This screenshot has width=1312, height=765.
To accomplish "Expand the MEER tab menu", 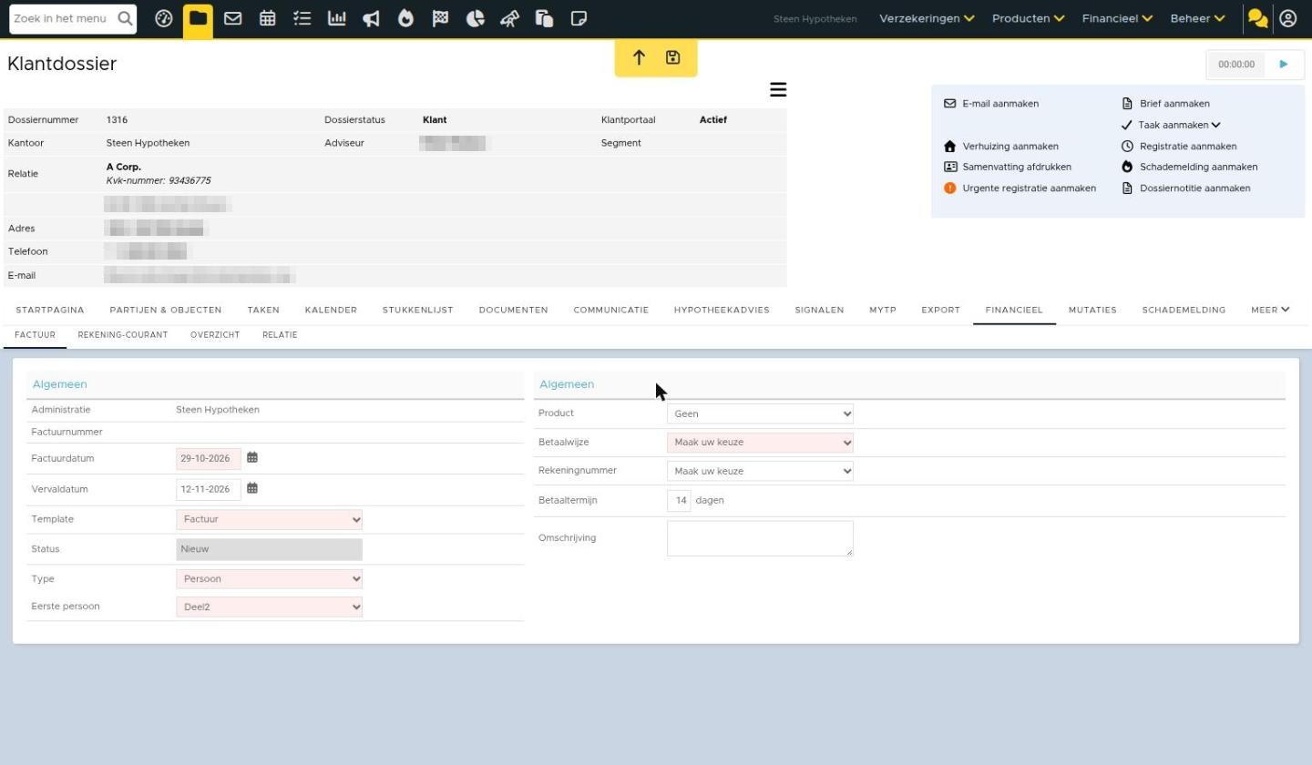I will coord(1270,310).
